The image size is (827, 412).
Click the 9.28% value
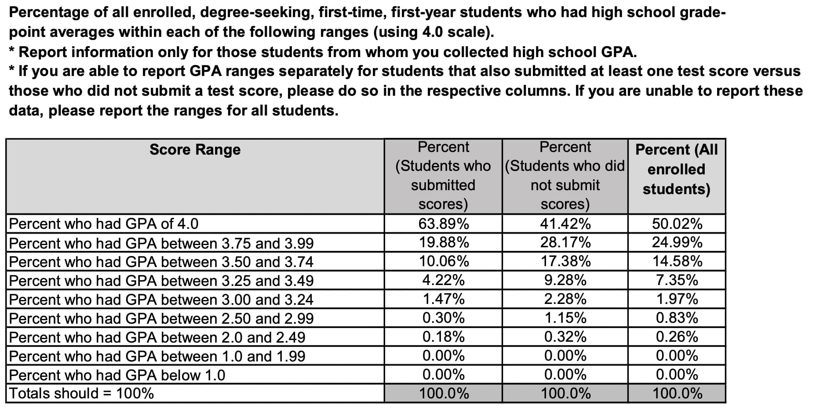coord(565,280)
